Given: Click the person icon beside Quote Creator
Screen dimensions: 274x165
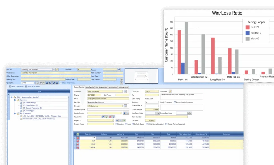Looking at the screenshot, I should click(124, 113).
